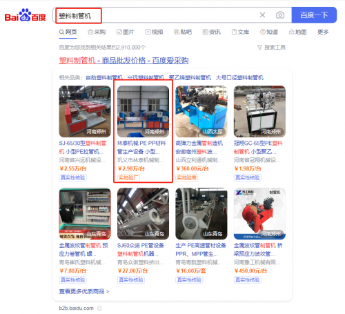345x314 pixels.
Task: Click 实地验厂 badge under 林泰机械 product
Action: coord(128,177)
